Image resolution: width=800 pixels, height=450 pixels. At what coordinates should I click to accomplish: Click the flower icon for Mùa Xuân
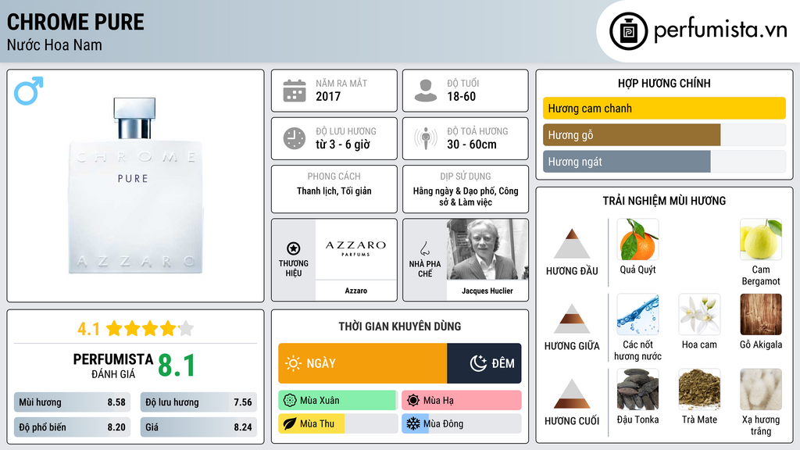290,401
